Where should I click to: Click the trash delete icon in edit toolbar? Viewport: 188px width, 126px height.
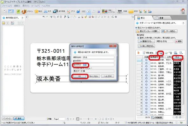pyautogui.click(x=61, y=17)
